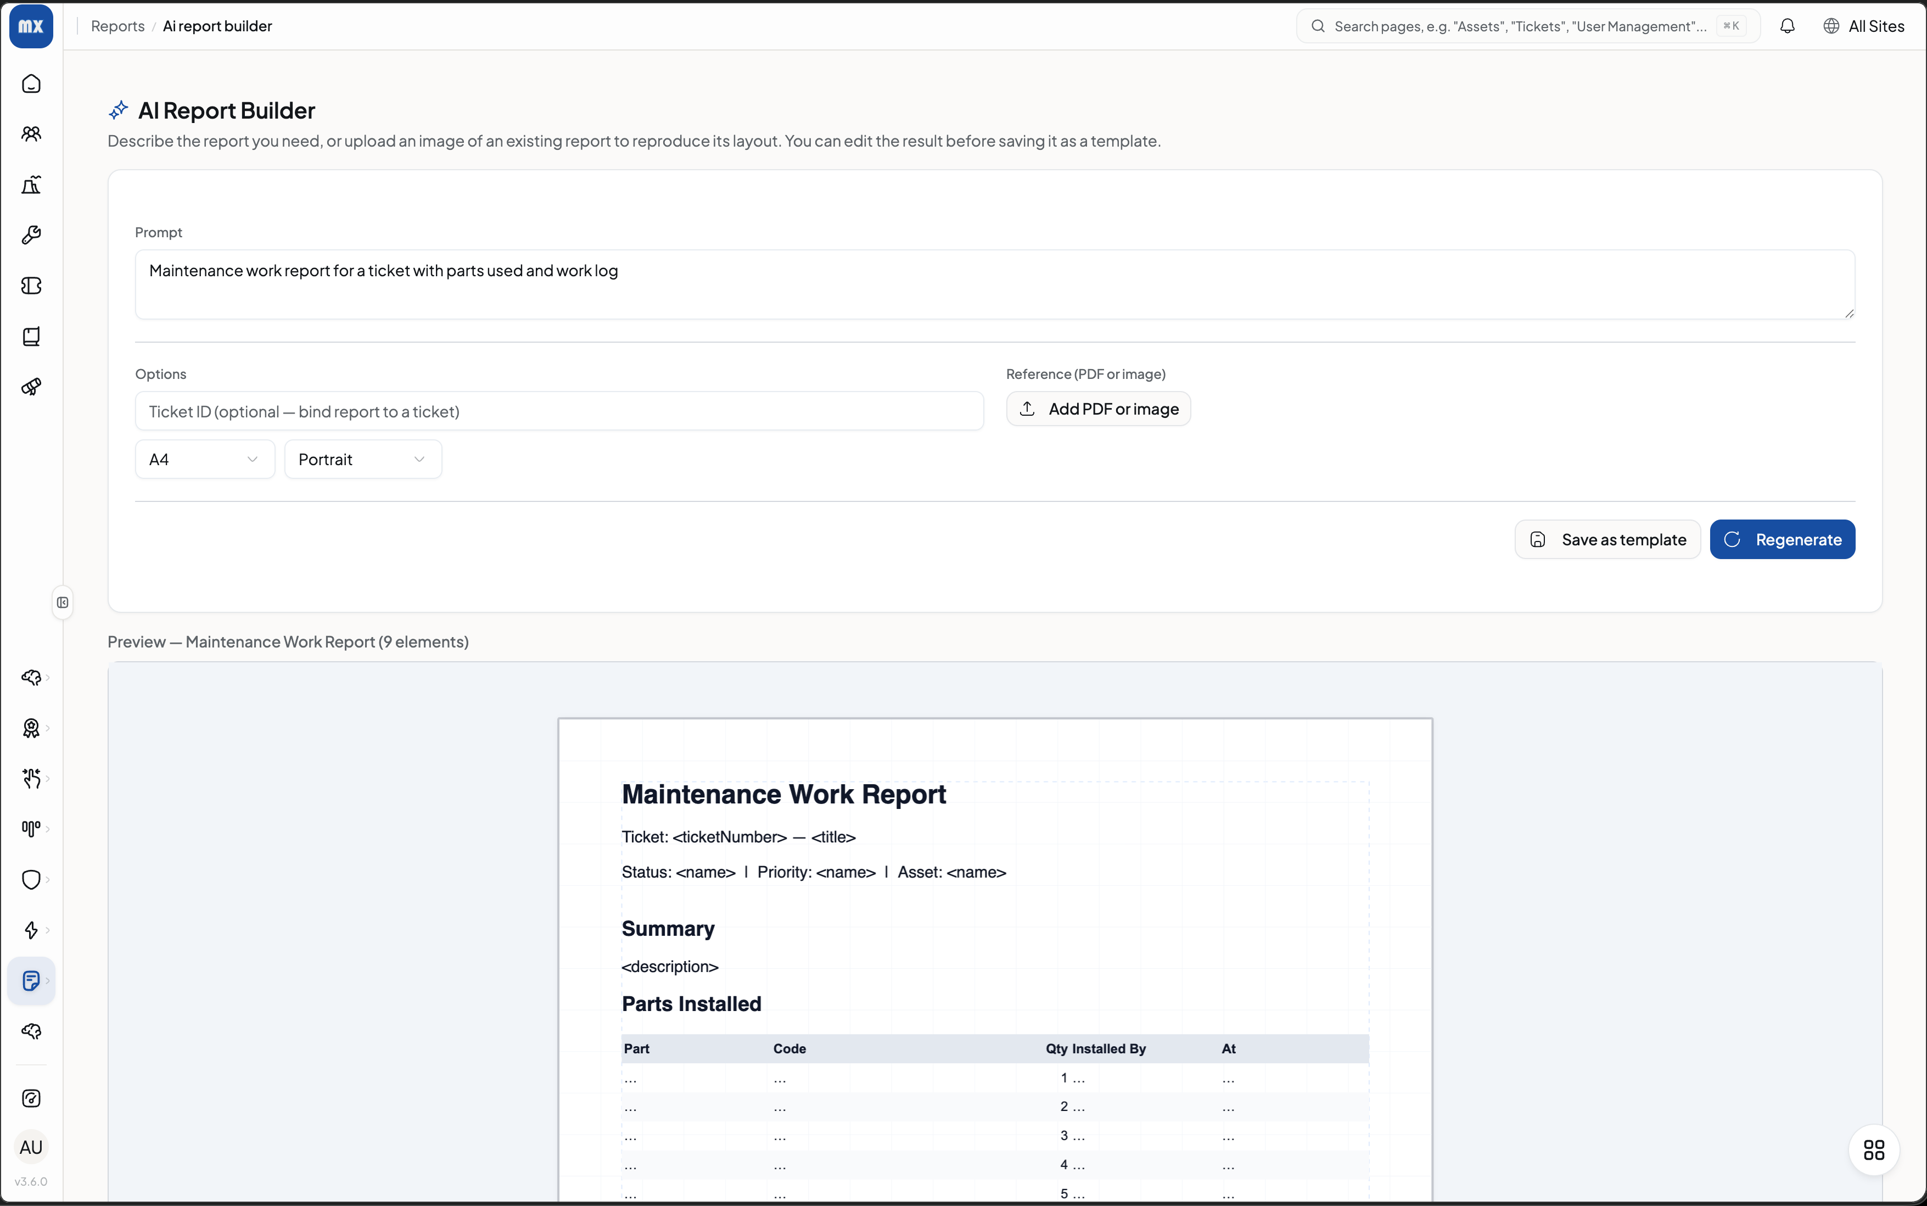Open the Home page icon

[31, 83]
